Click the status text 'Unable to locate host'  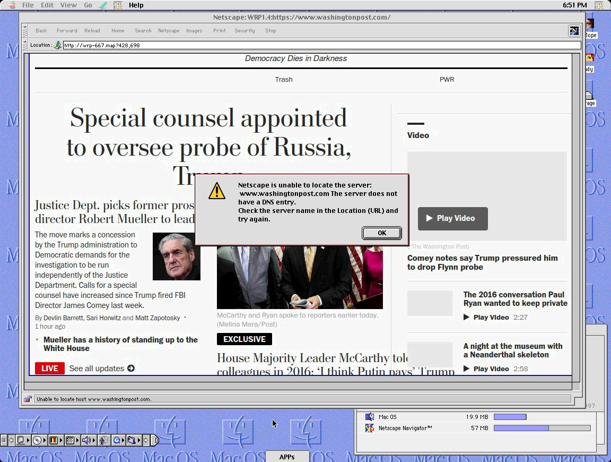tap(94, 399)
